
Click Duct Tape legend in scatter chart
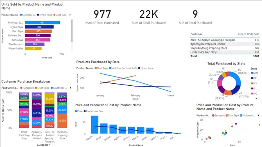[232, 116]
